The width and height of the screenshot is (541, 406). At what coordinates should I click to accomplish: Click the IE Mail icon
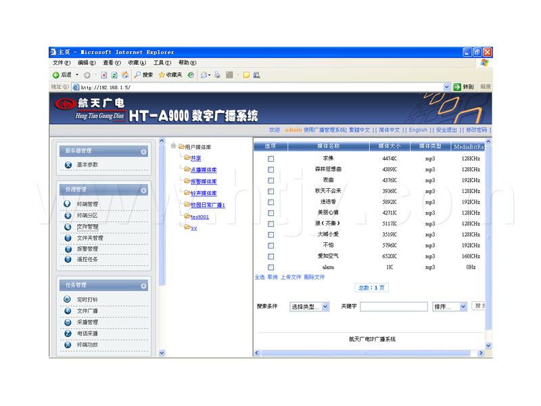[204, 75]
